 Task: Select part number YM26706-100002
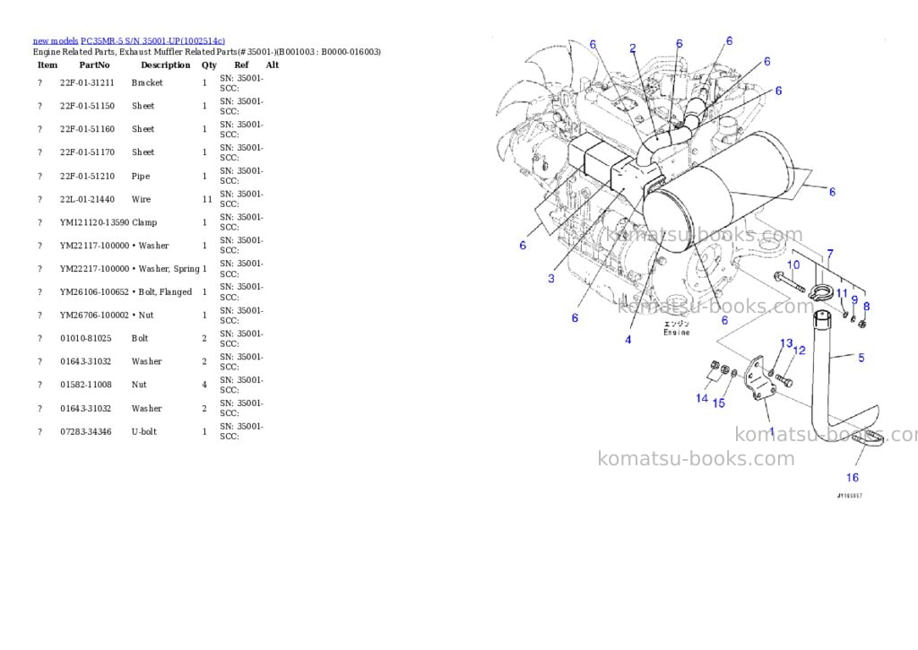tap(94, 315)
